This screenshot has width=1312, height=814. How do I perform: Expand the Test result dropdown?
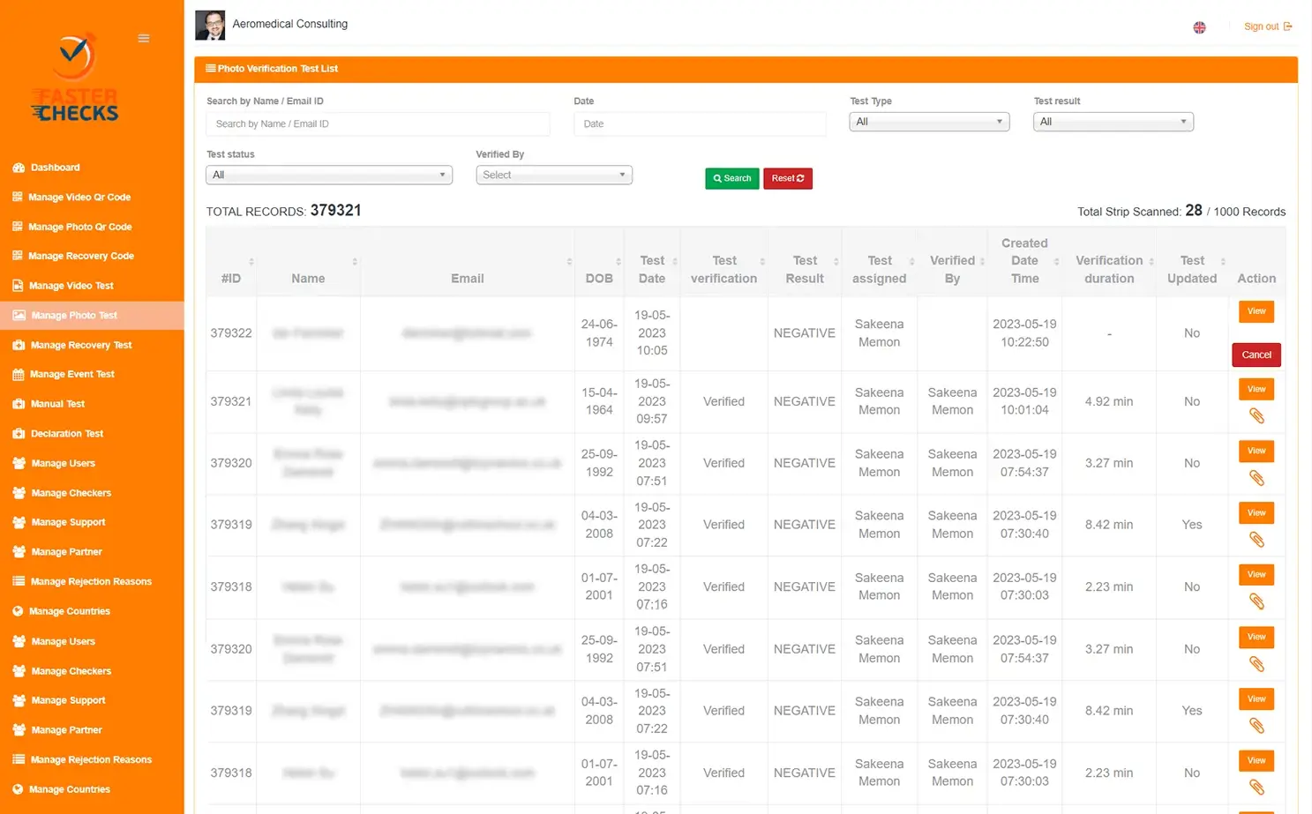point(1112,121)
